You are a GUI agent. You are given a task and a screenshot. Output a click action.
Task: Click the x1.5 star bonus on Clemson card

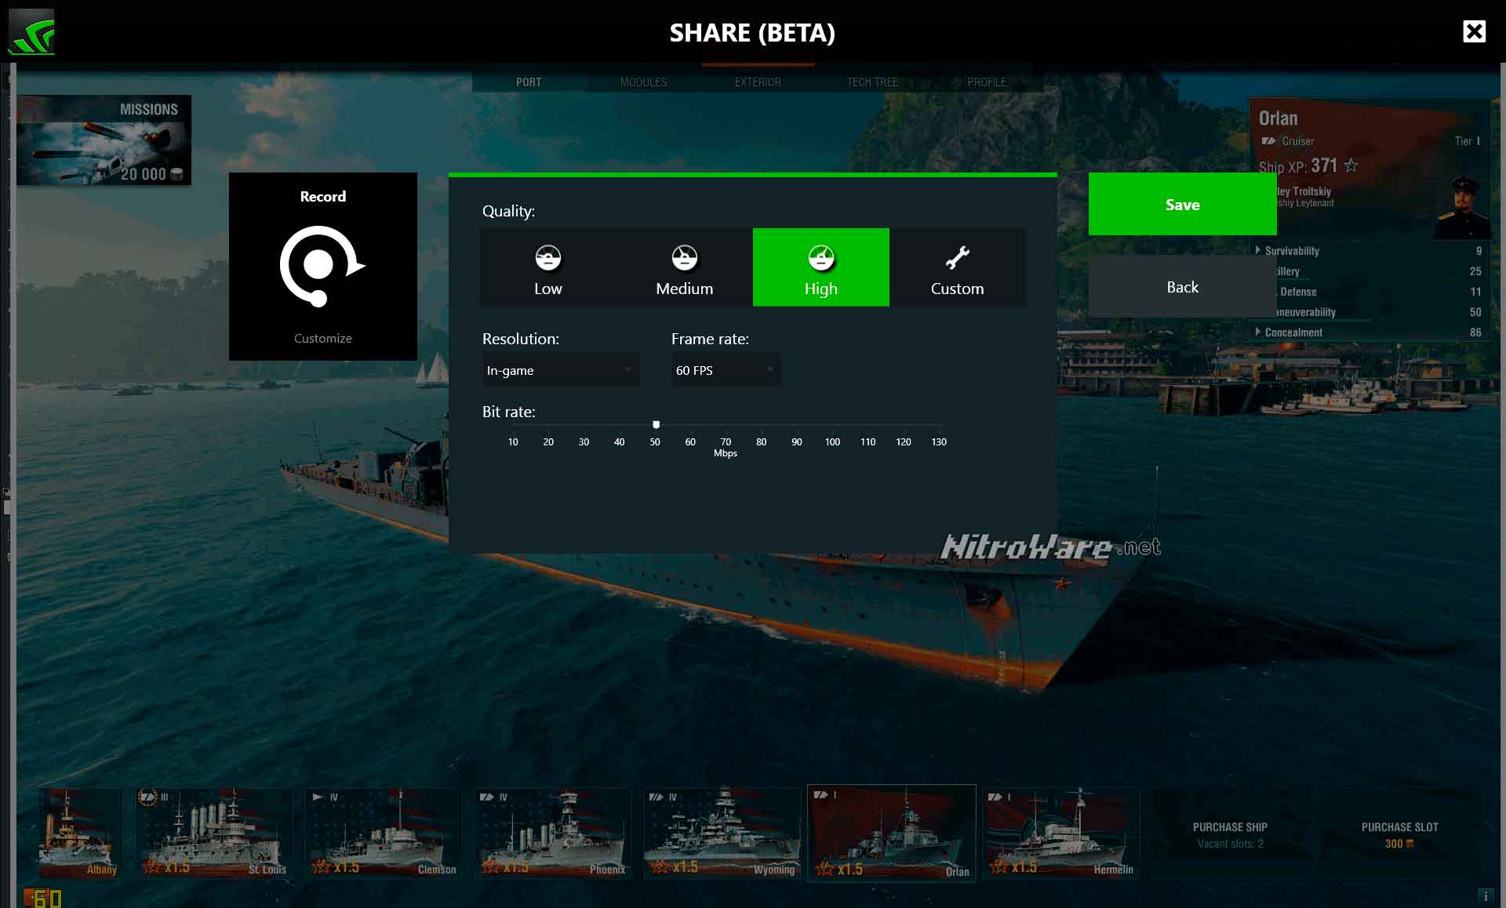pos(336,866)
